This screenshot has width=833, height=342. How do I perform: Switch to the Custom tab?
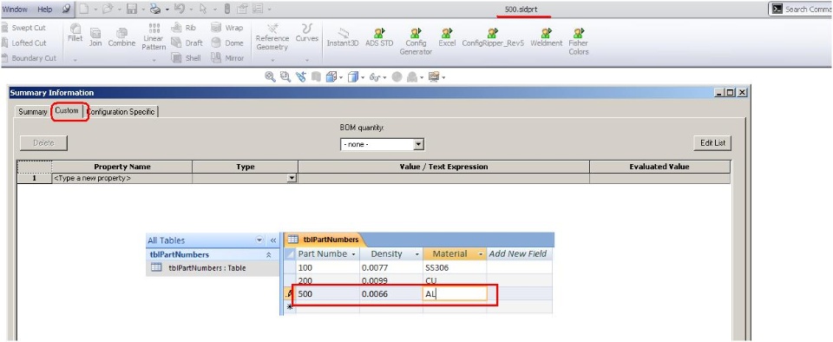[x=67, y=111]
